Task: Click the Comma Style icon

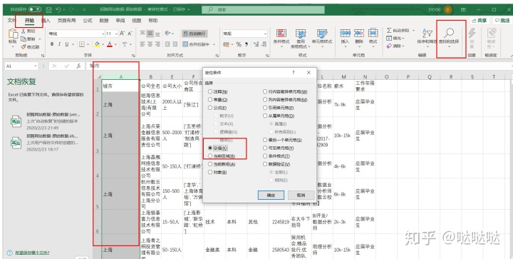Action: [246, 44]
